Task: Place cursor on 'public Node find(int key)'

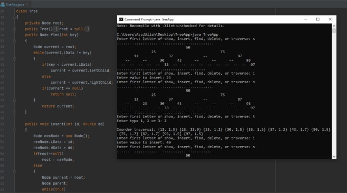Action: [x=52, y=35]
